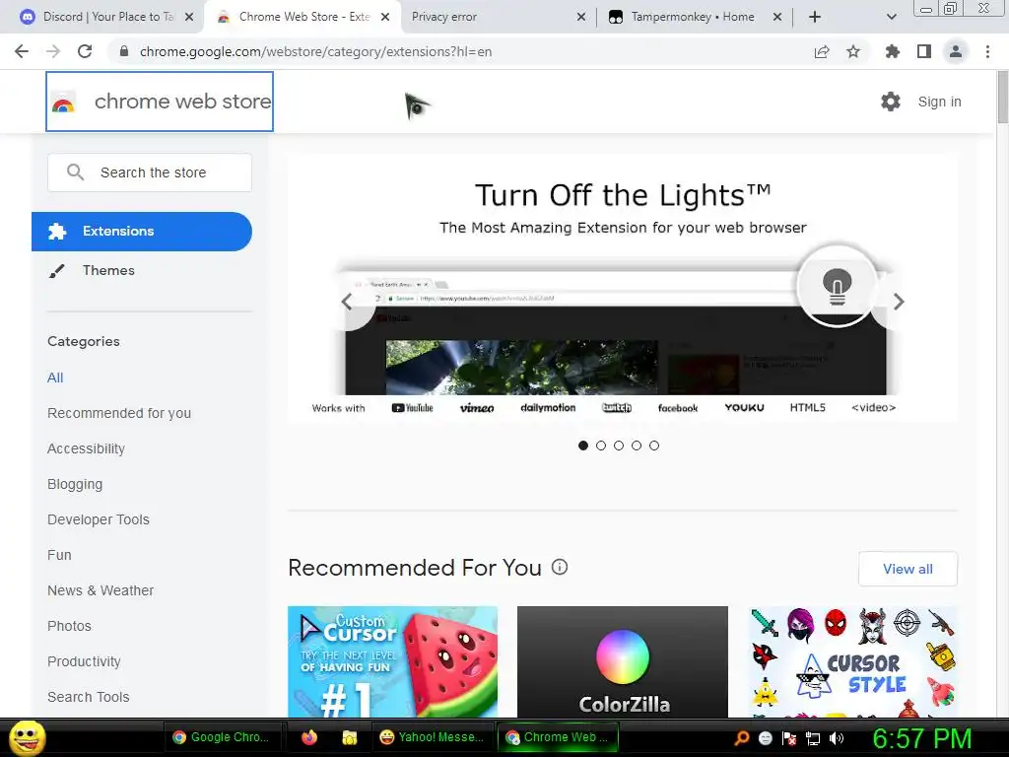
Task: Close the Privacy error tab
Action: (581, 17)
